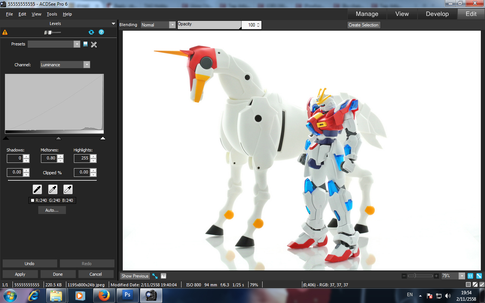Click the edit brush icon in Levels panel
This screenshot has height=303, width=485.
(x=52, y=33)
